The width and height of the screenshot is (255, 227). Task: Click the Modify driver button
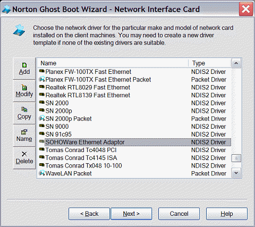[24, 91]
